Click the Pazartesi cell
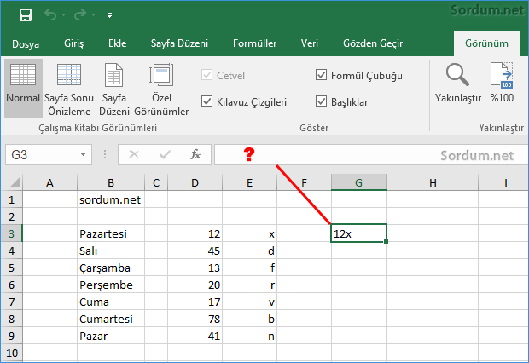Viewport: 529px width, 363px height. point(111,233)
